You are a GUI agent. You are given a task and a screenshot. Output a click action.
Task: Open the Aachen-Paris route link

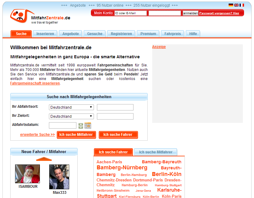pos(109,162)
